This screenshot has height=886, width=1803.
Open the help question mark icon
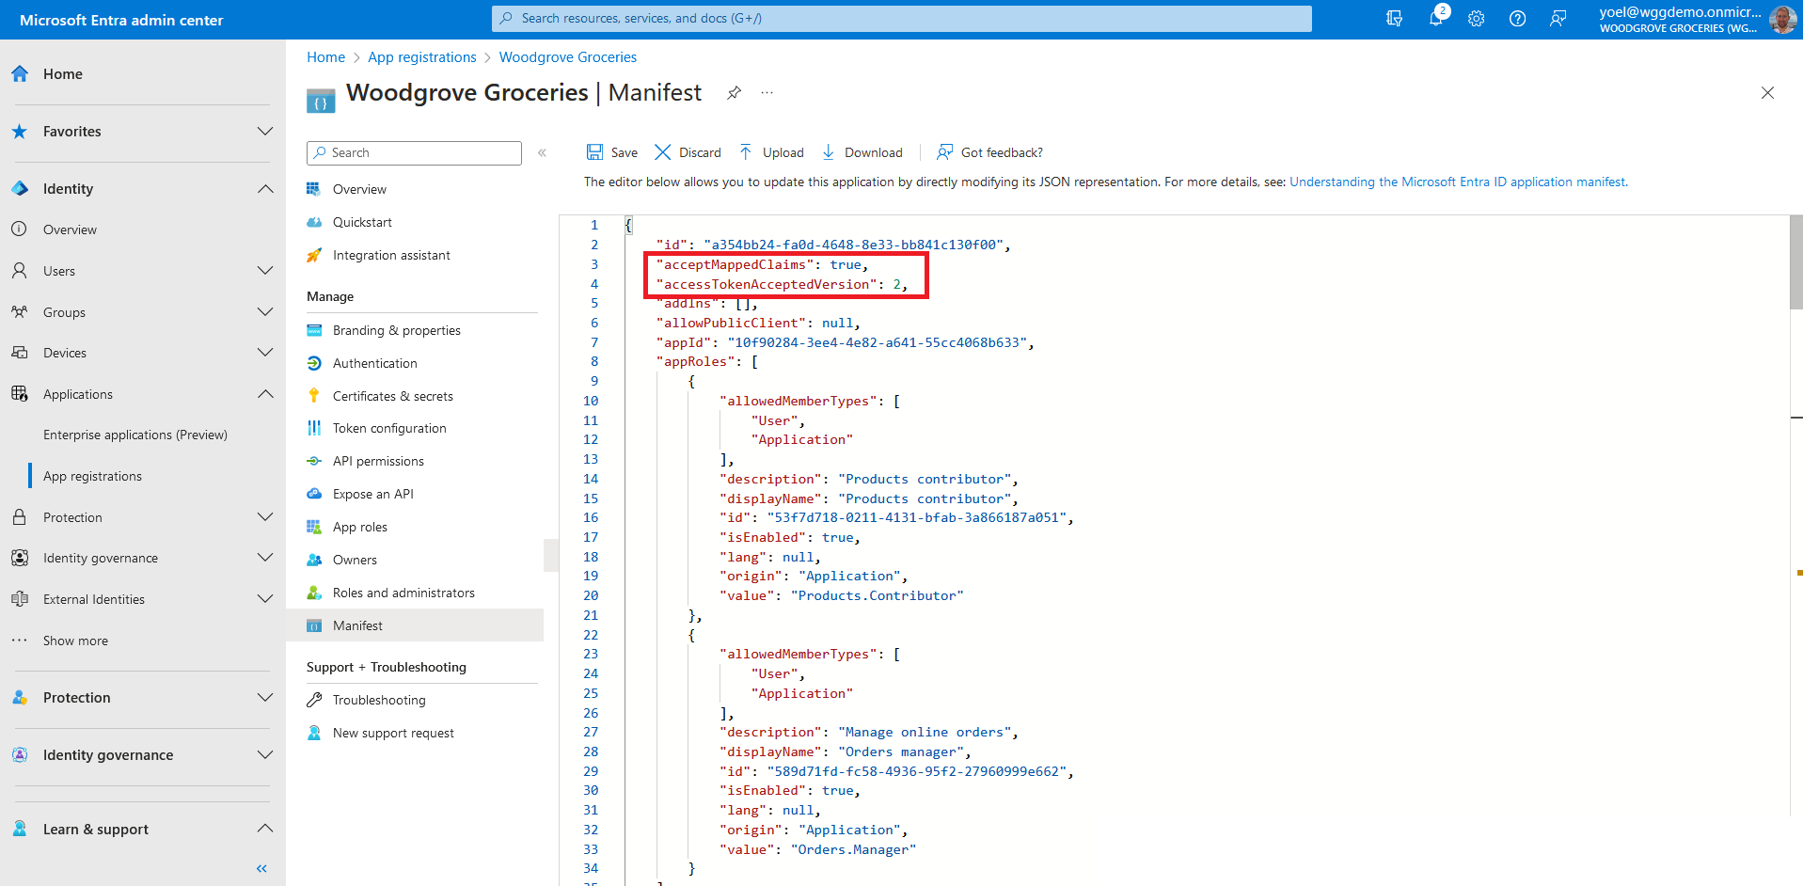(1516, 19)
